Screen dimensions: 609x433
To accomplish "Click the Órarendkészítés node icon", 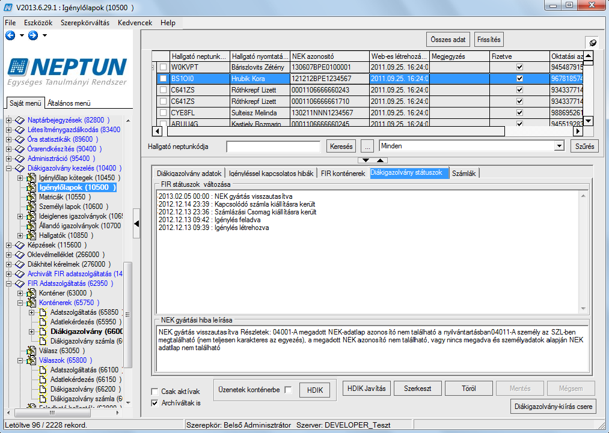I will pyautogui.click(x=20, y=149).
